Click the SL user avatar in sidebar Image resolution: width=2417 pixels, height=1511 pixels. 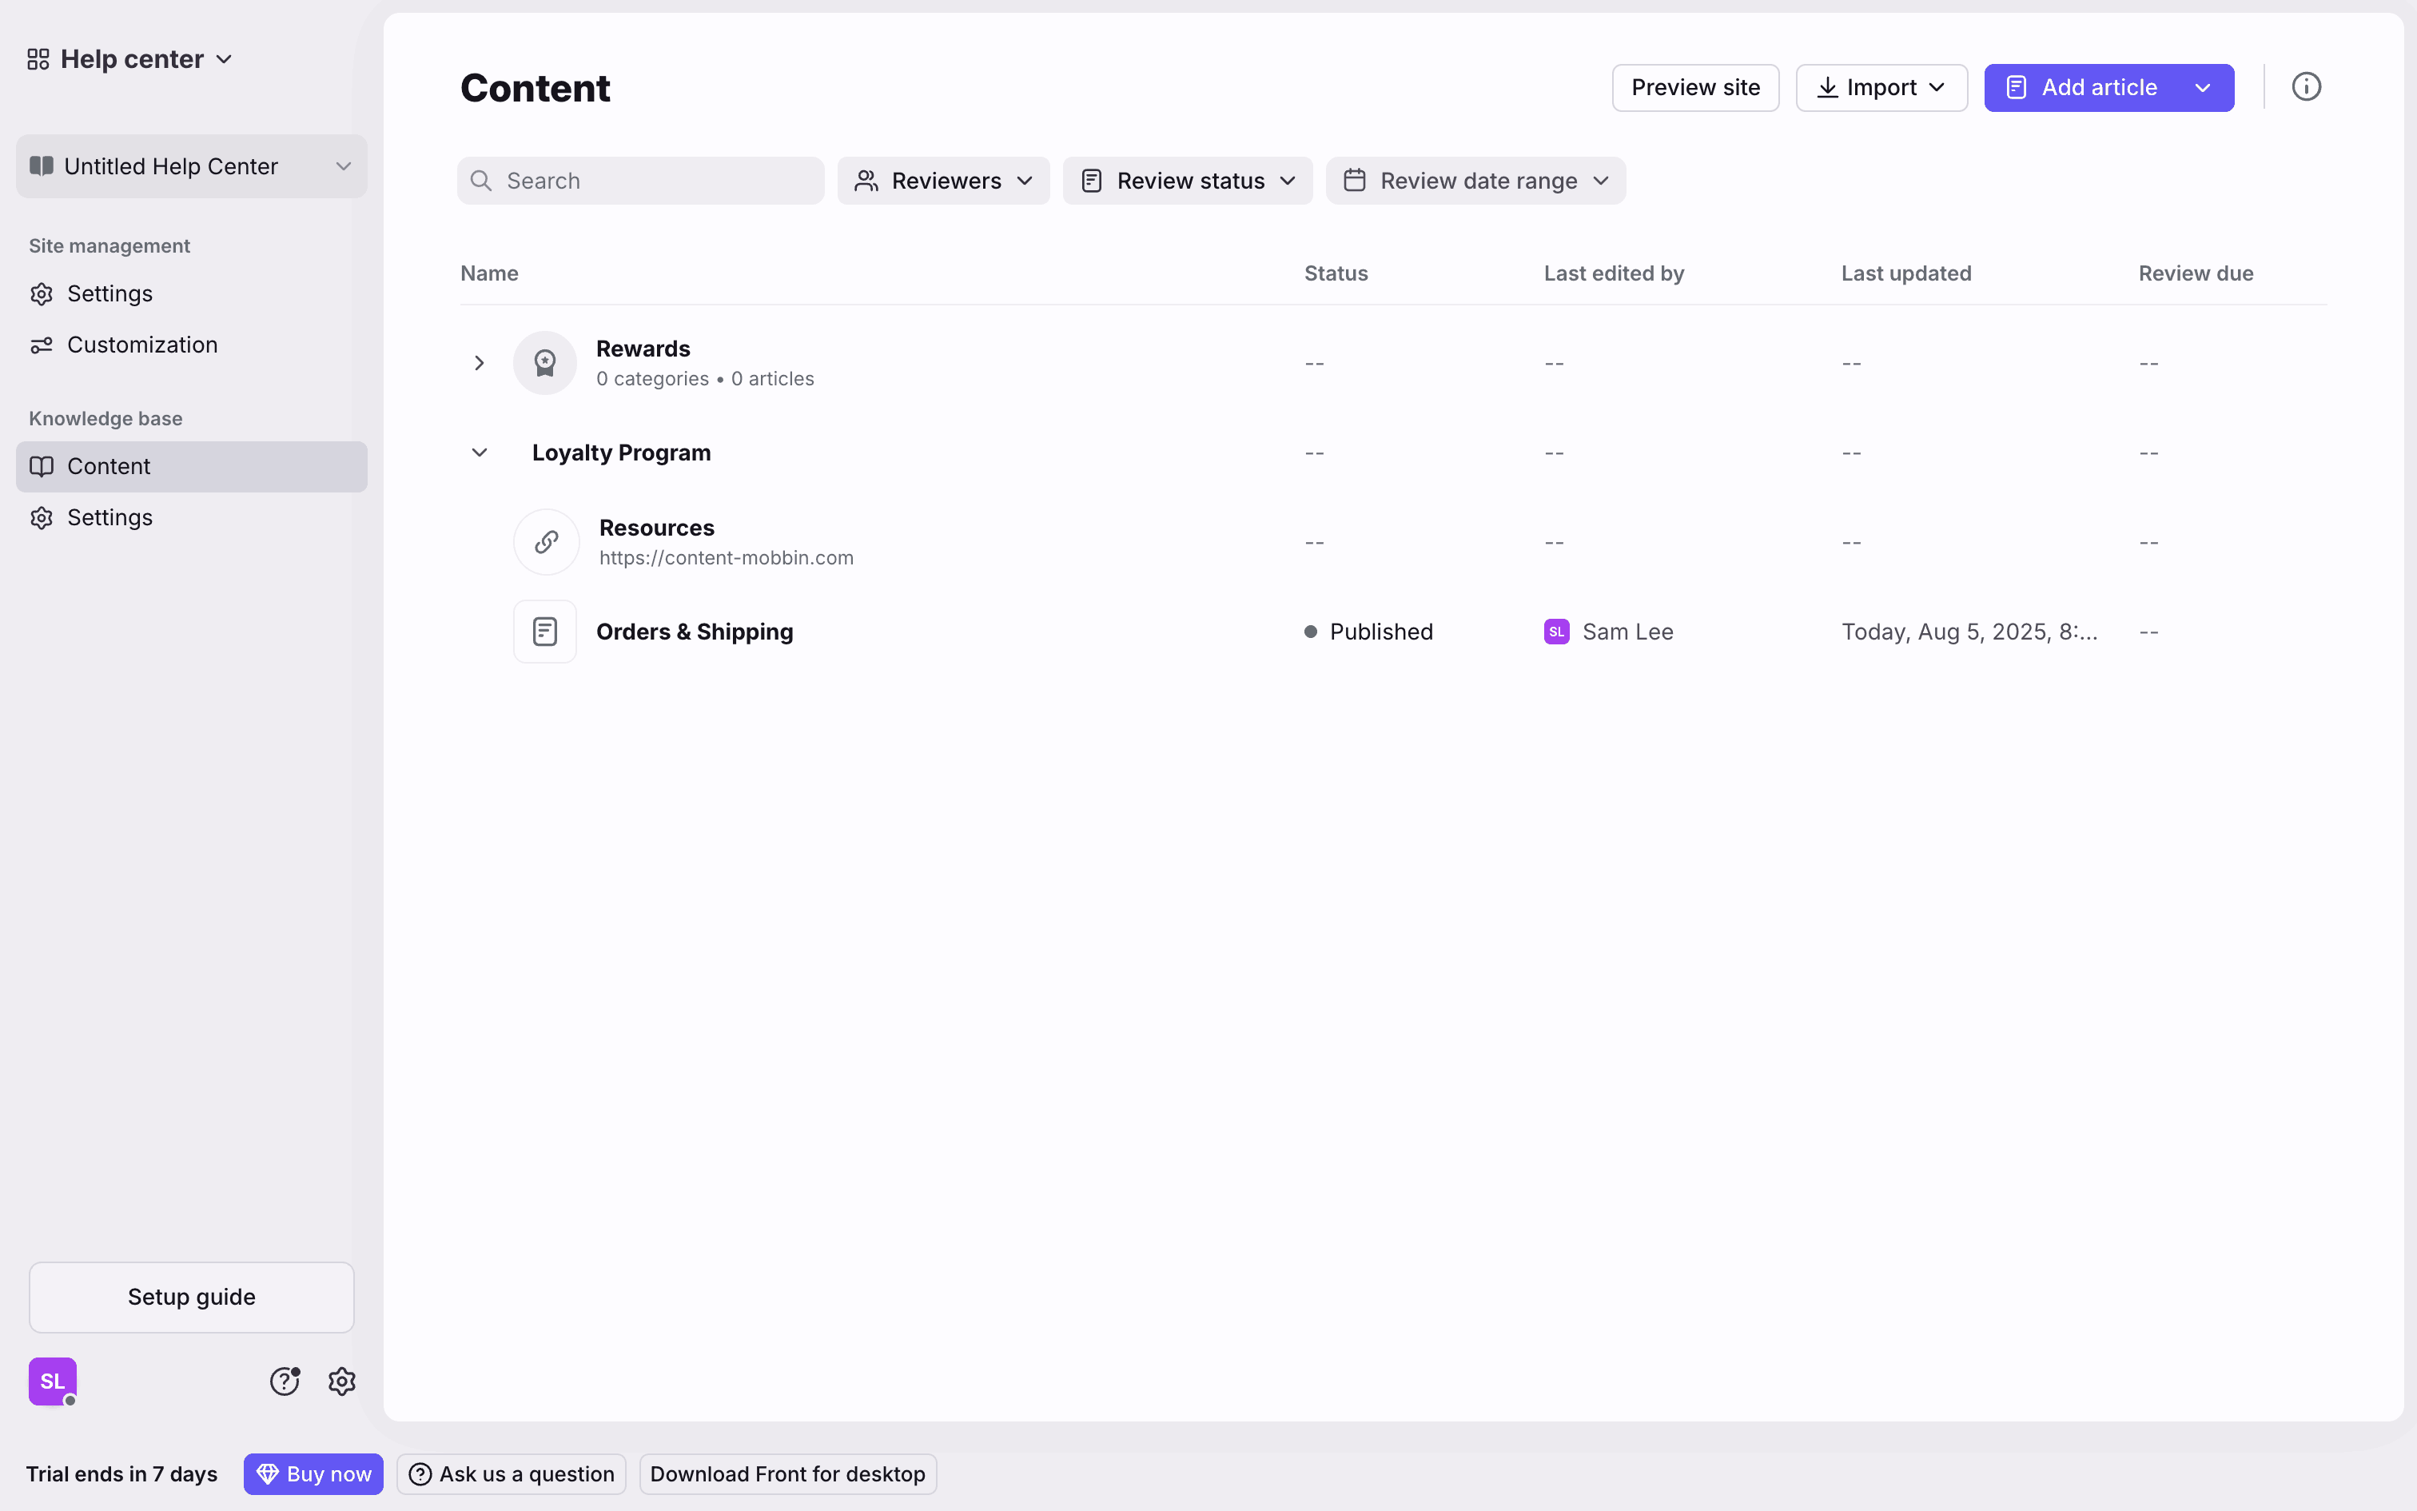click(x=53, y=1381)
